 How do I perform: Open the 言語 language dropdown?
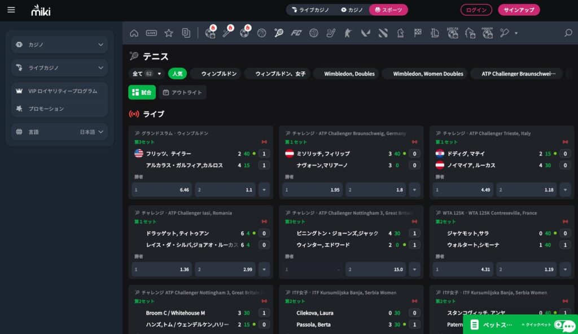pyautogui.click(x=60, y=132)
